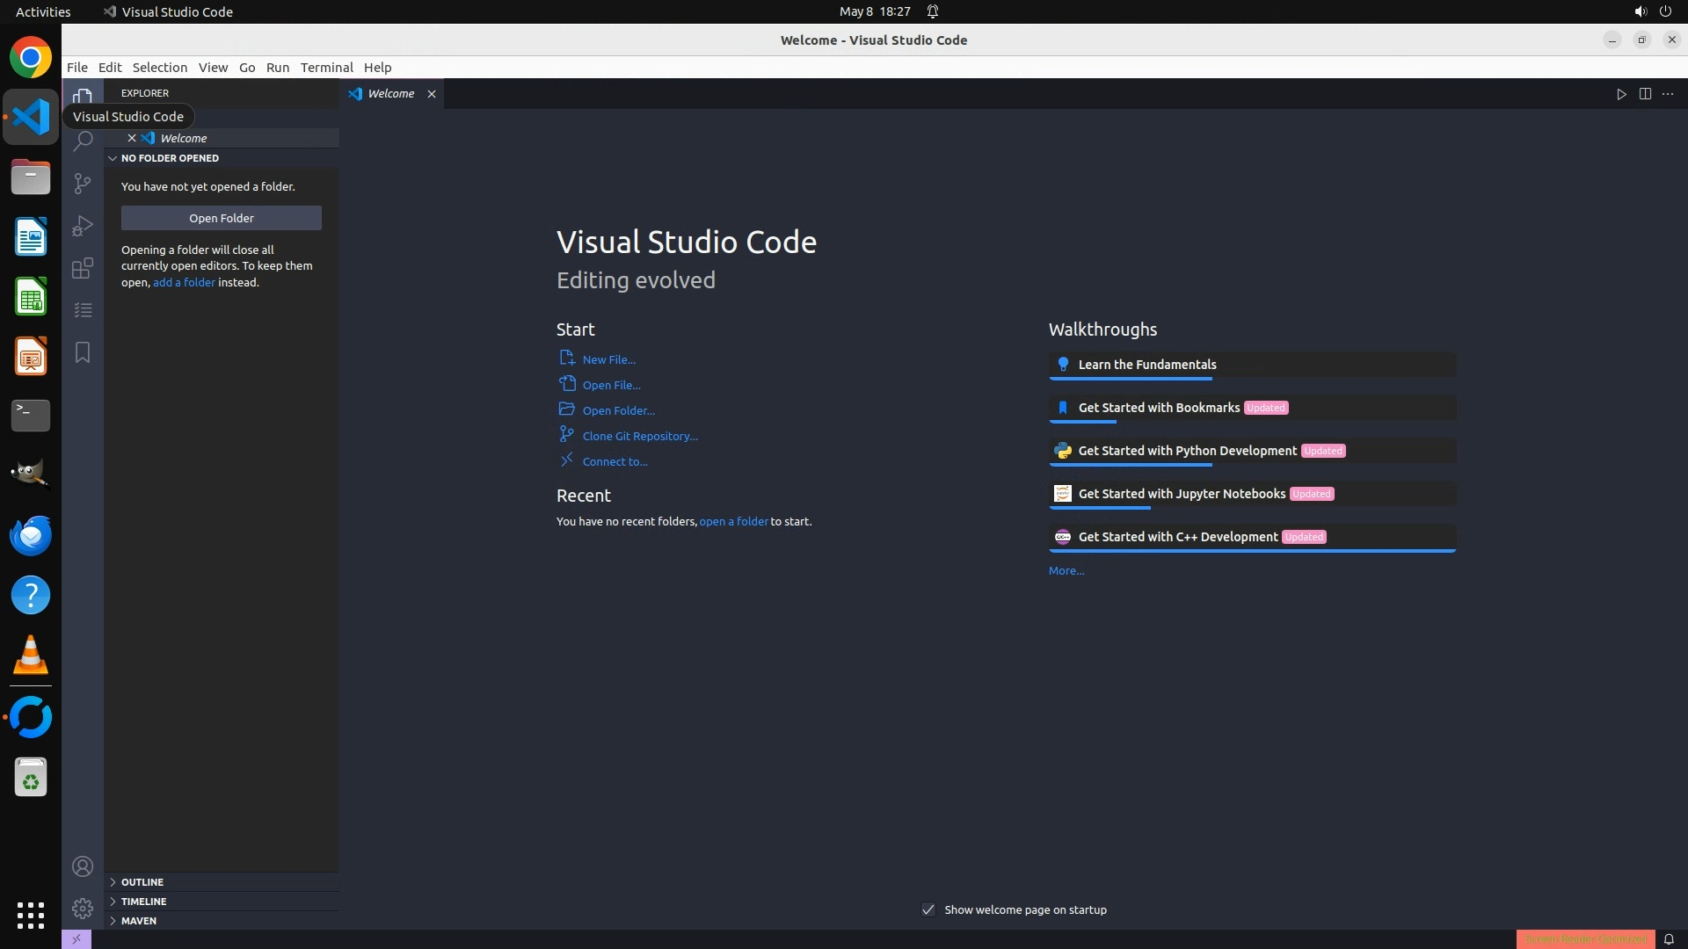Open the Terminal menu
This screenshot has width=1688, height=949.
coord(326,68)
